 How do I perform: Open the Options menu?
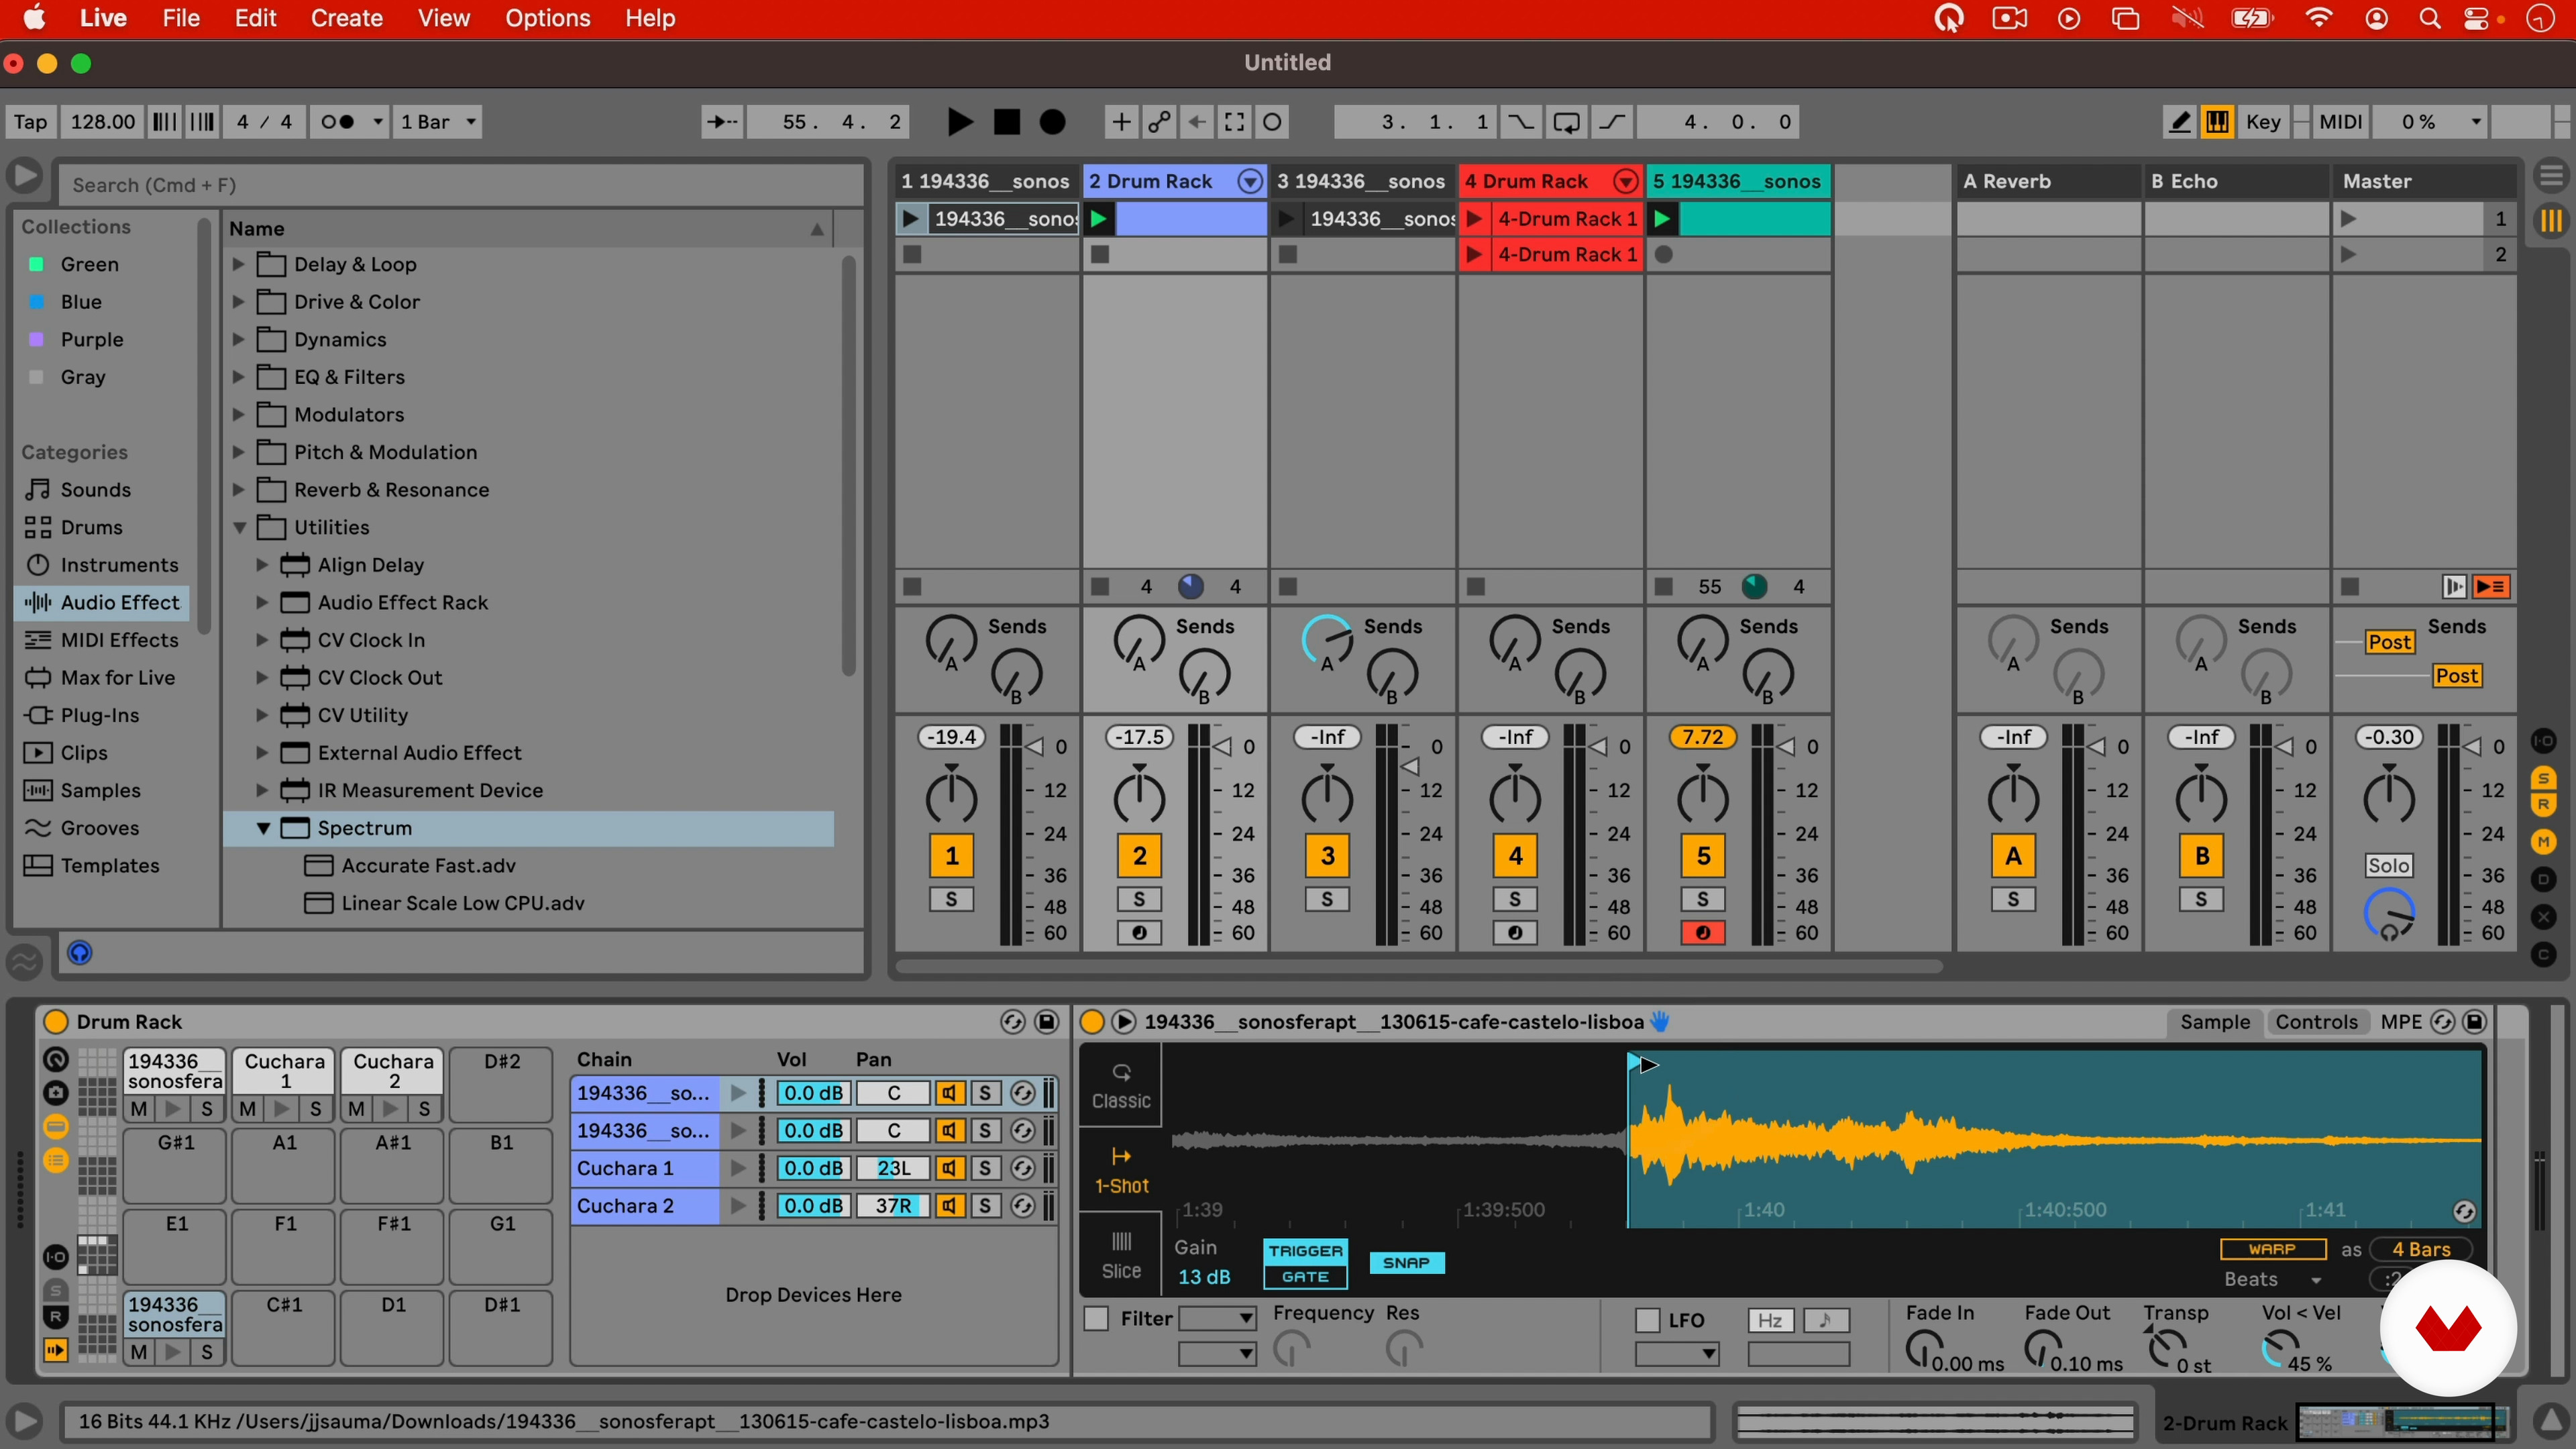547,18
